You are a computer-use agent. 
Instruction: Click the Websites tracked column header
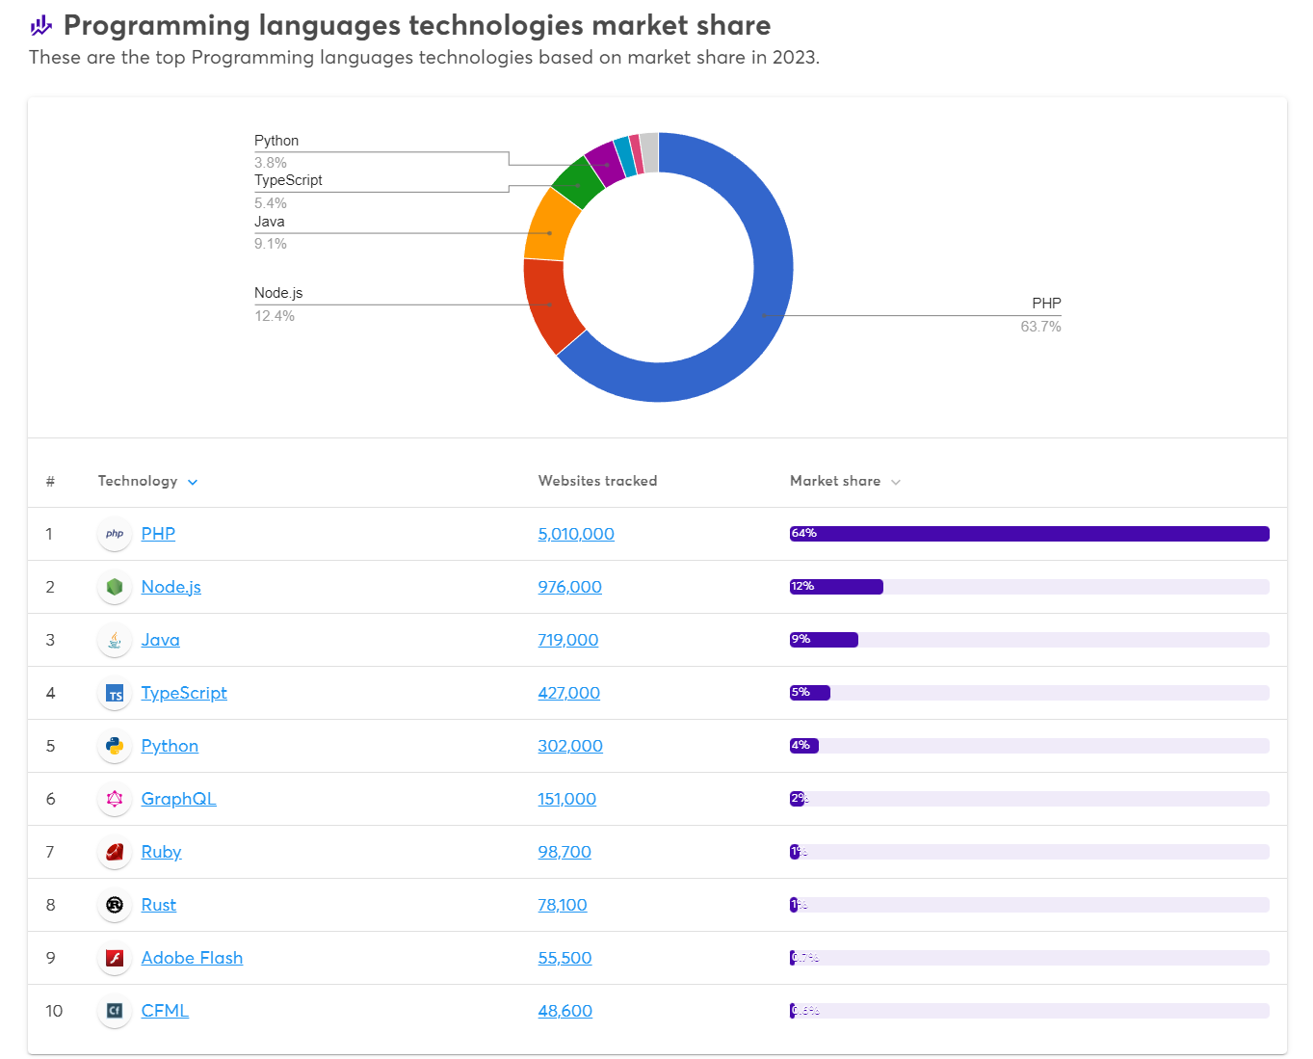pyautogui.click(x=597, y=481)
